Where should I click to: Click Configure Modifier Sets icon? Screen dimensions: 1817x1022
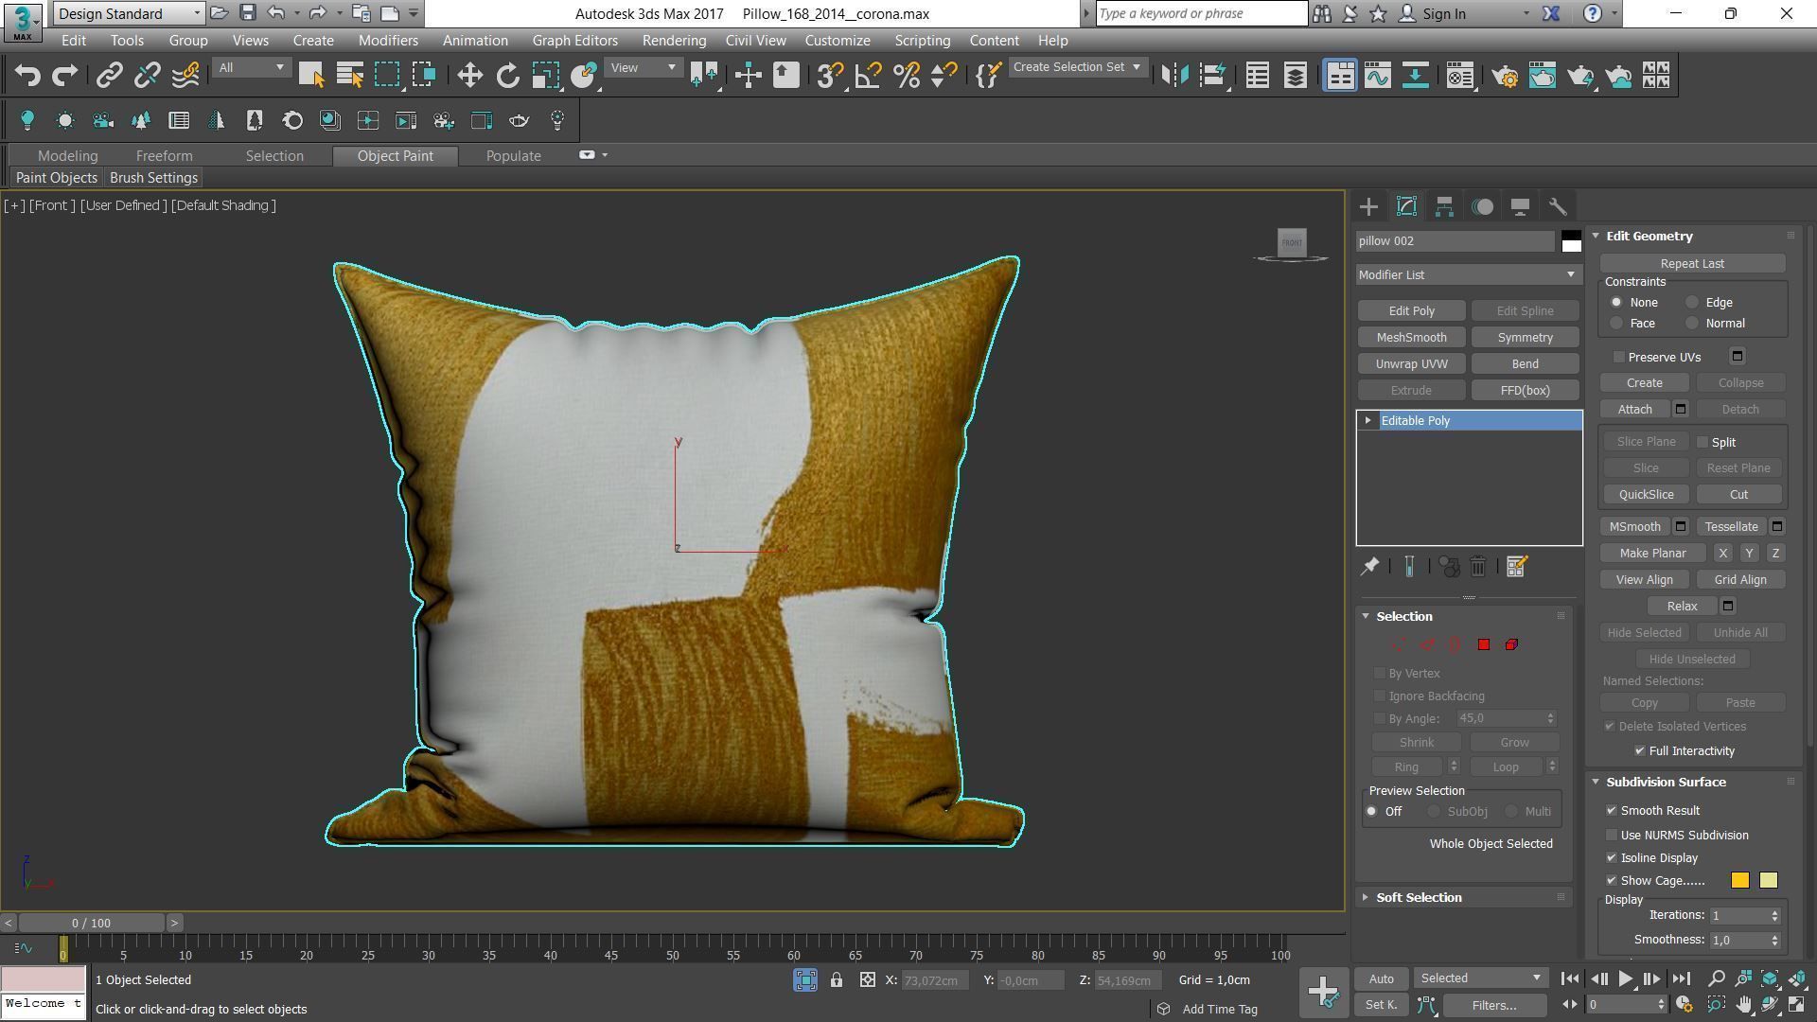tap(1516, 567)
